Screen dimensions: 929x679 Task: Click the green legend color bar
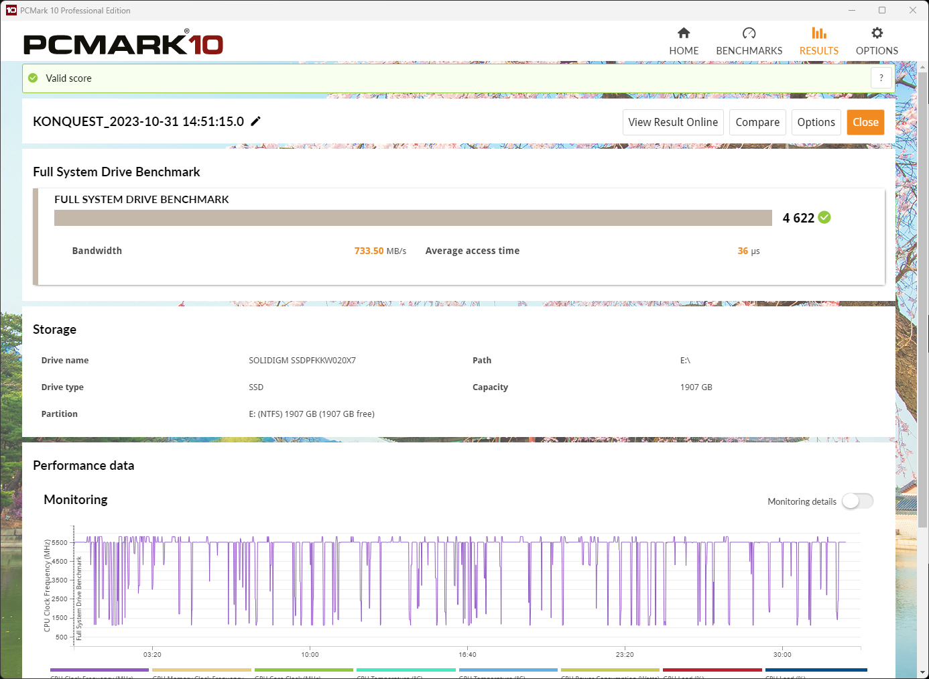coord(304,670)
